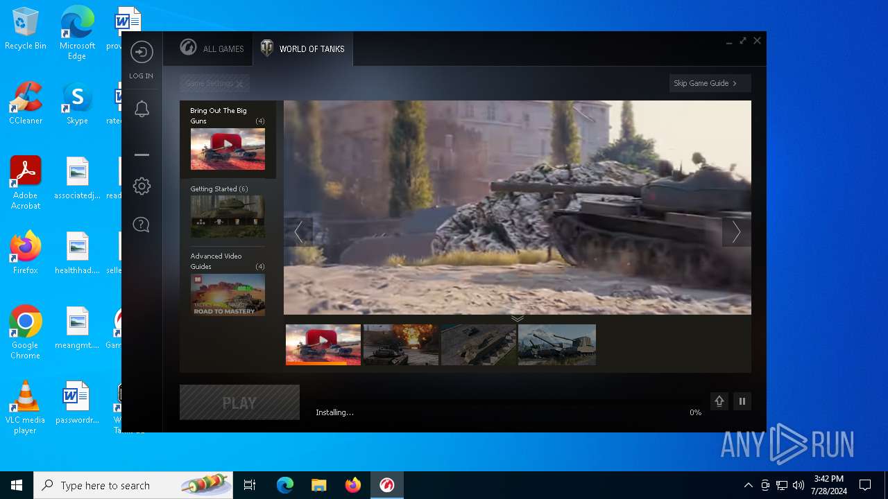Select the healthhad... image file on desktop
Image resolution: width=888 pixels, height=499 pixels.
[x=77, y=253]
